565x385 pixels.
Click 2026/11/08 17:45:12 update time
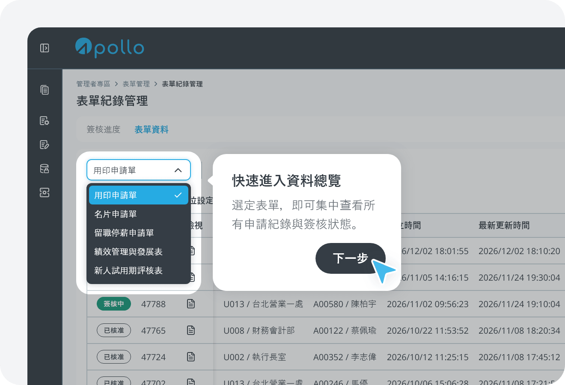(519, 357)
